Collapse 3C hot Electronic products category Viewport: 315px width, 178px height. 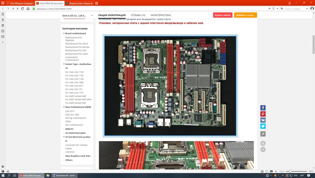click(64, 137)
